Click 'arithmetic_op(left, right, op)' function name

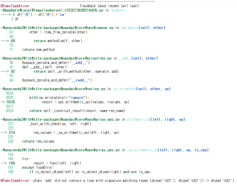click(x=156, y=119)
